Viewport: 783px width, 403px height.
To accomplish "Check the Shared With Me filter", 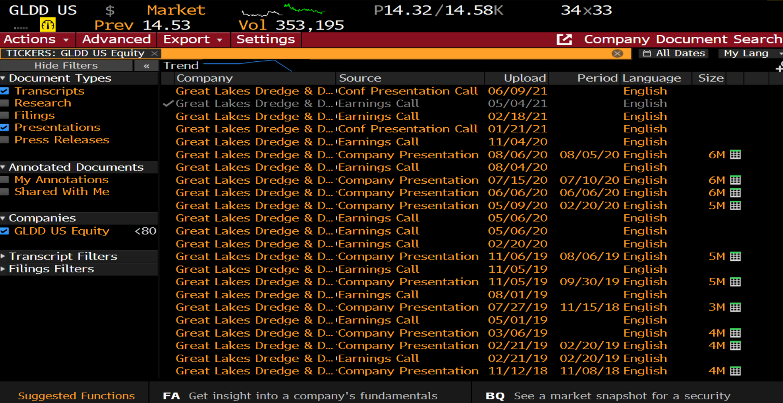I will click(x=5, y=192).
